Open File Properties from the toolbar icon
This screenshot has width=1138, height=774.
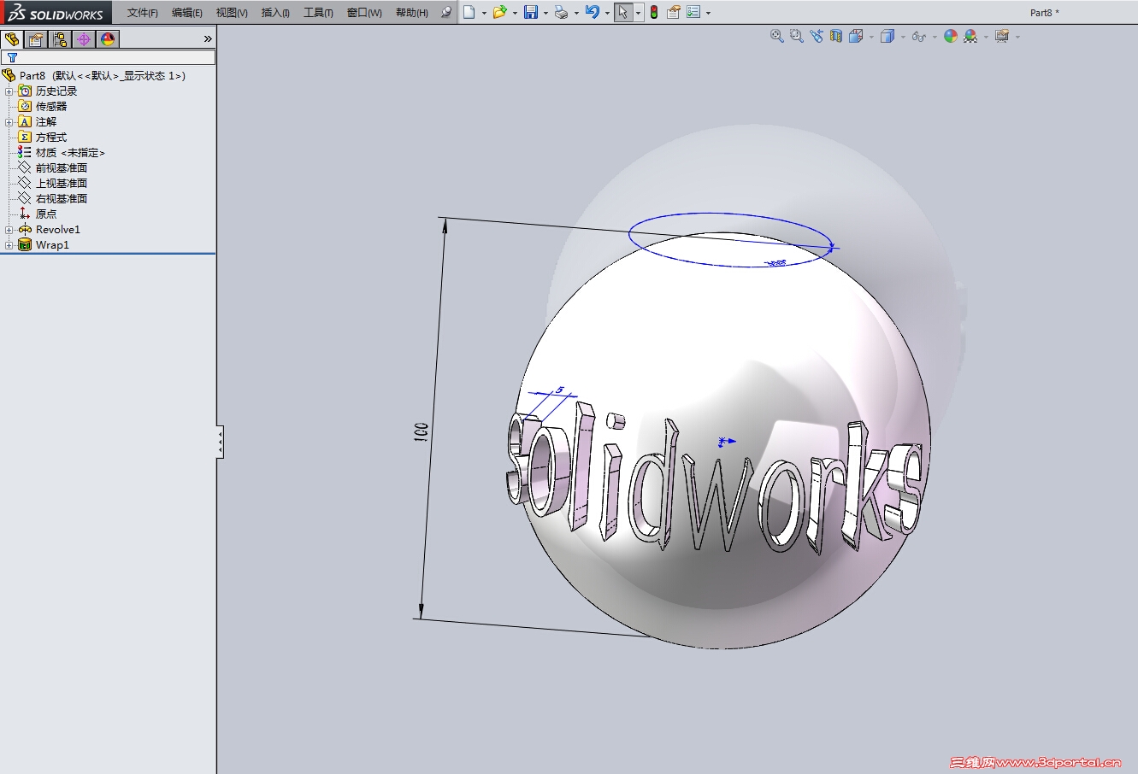click(x=674, y=12)
